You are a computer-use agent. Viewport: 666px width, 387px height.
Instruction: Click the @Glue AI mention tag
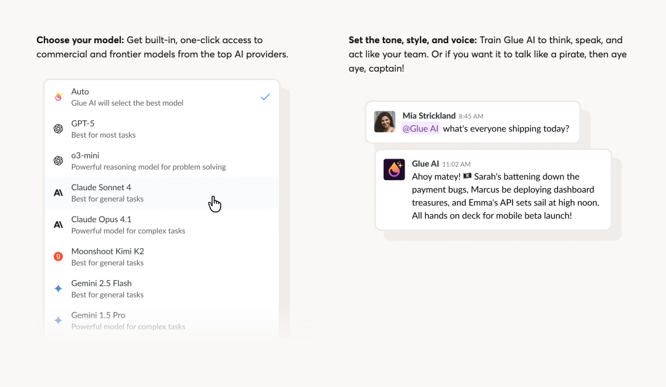coord(421,128)
